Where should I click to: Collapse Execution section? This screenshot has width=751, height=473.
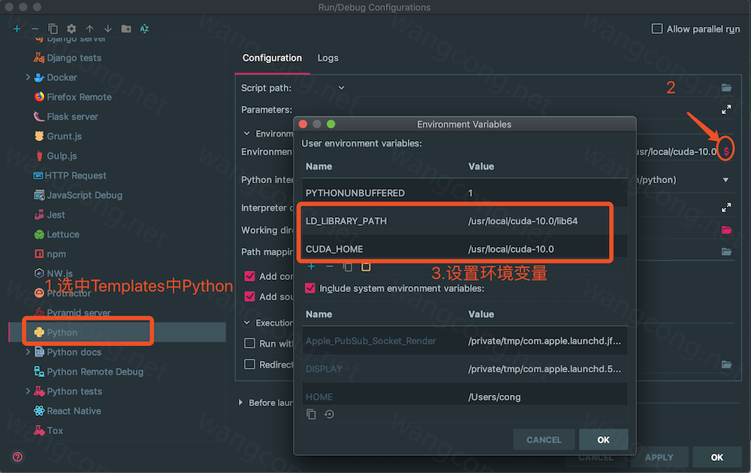pos(246,323)
